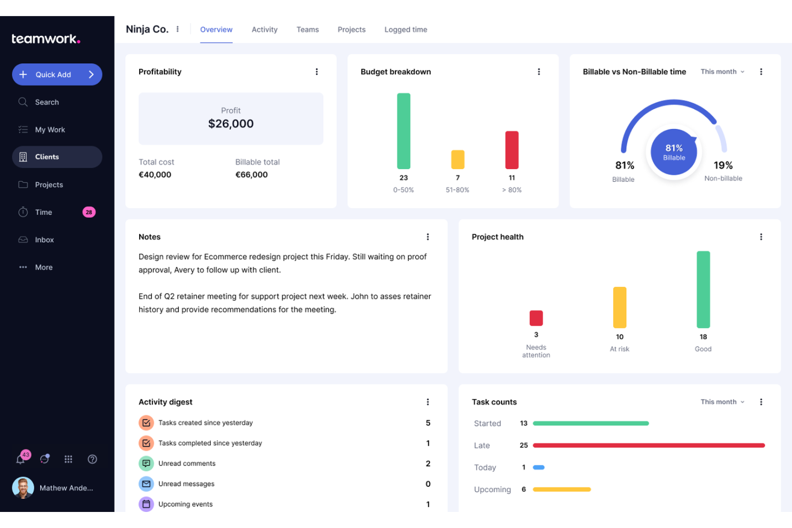Viewport: 792px width, 528px height.
Task: Open Search in the sidebar
Action: [47, 102]
